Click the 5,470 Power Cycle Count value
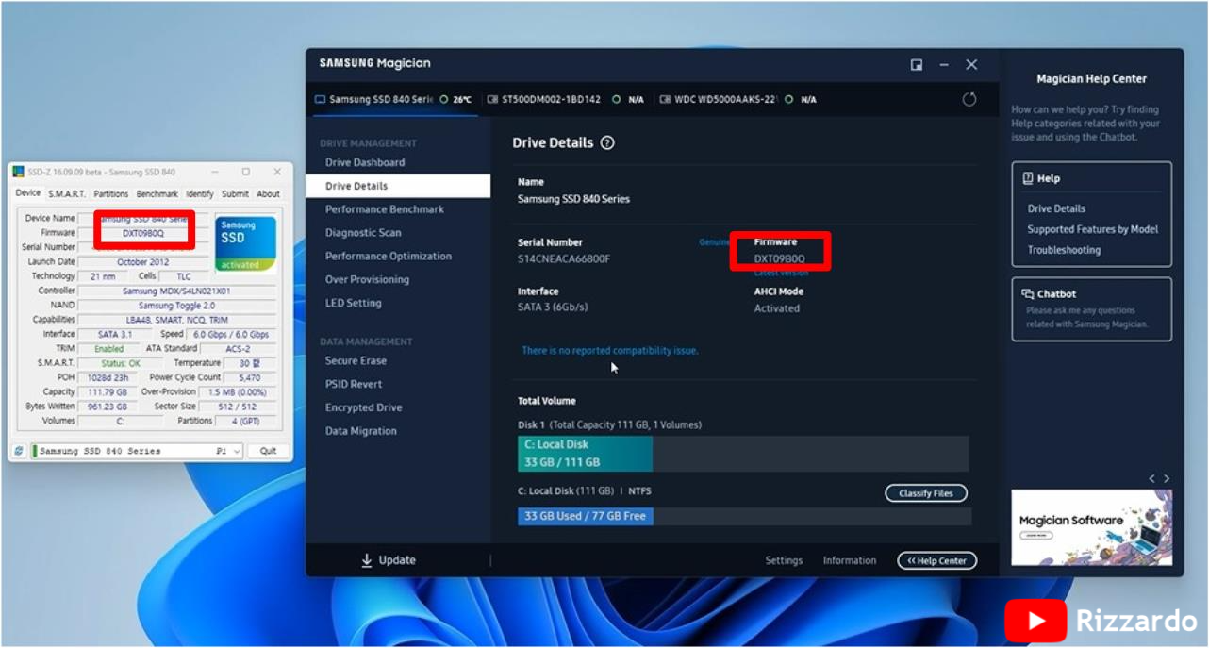Image resolution: width=1209 pixels, height=648 pixels. (250, 377)
